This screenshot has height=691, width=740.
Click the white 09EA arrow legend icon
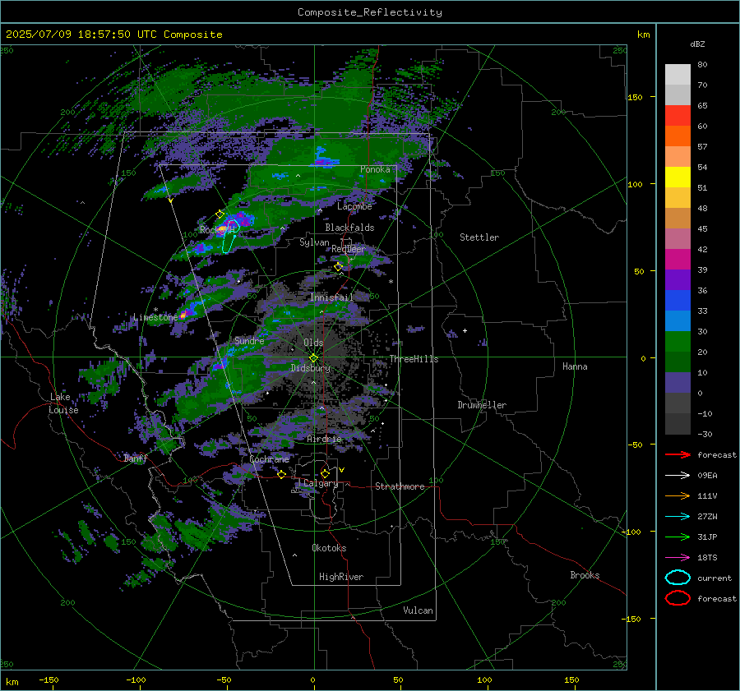pos(678,476)
